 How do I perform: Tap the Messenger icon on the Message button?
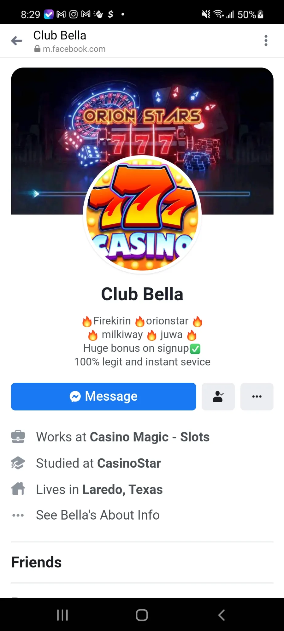coord(75,397)
